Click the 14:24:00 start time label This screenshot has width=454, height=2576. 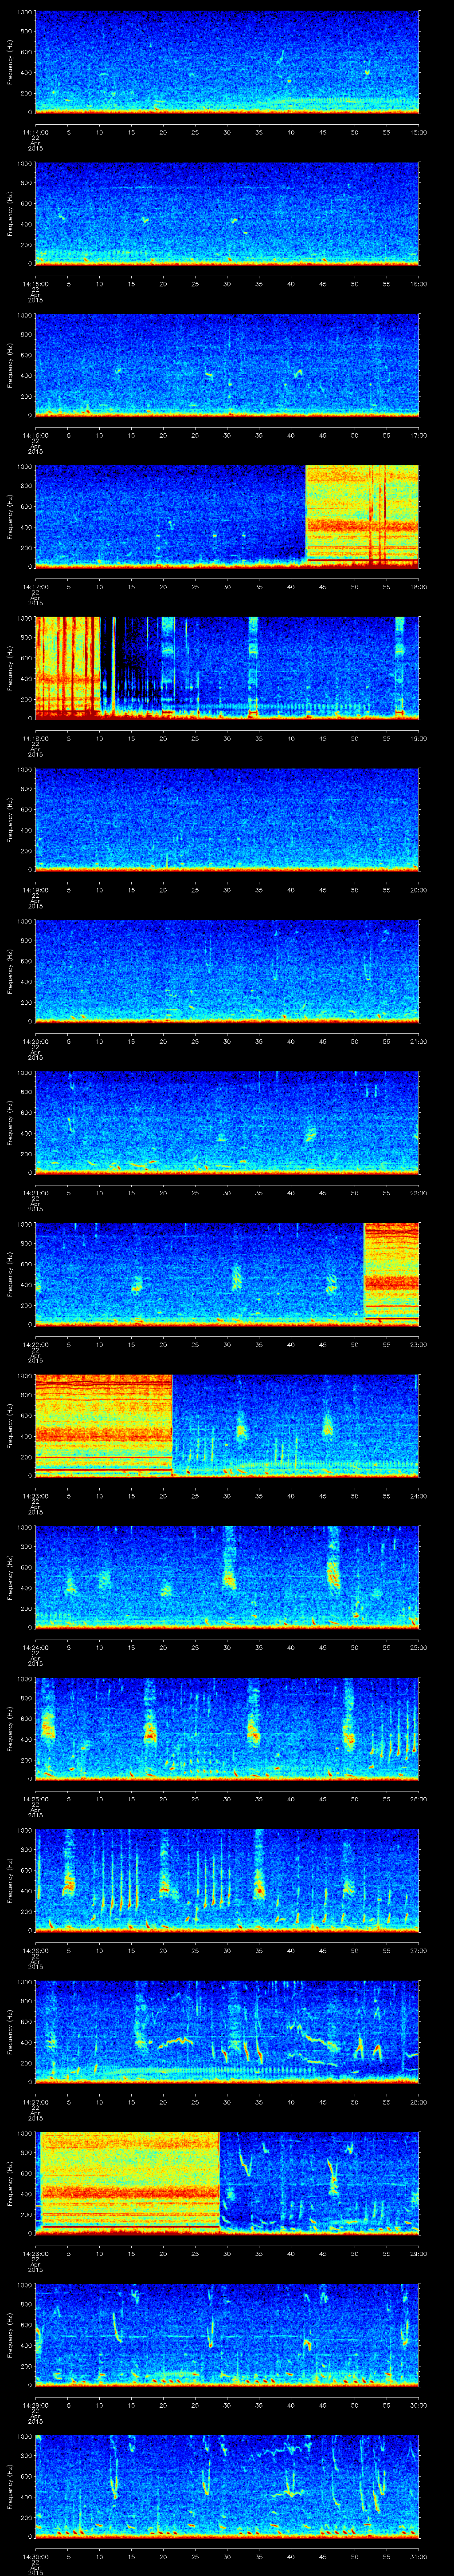[x=35, y=1647]
